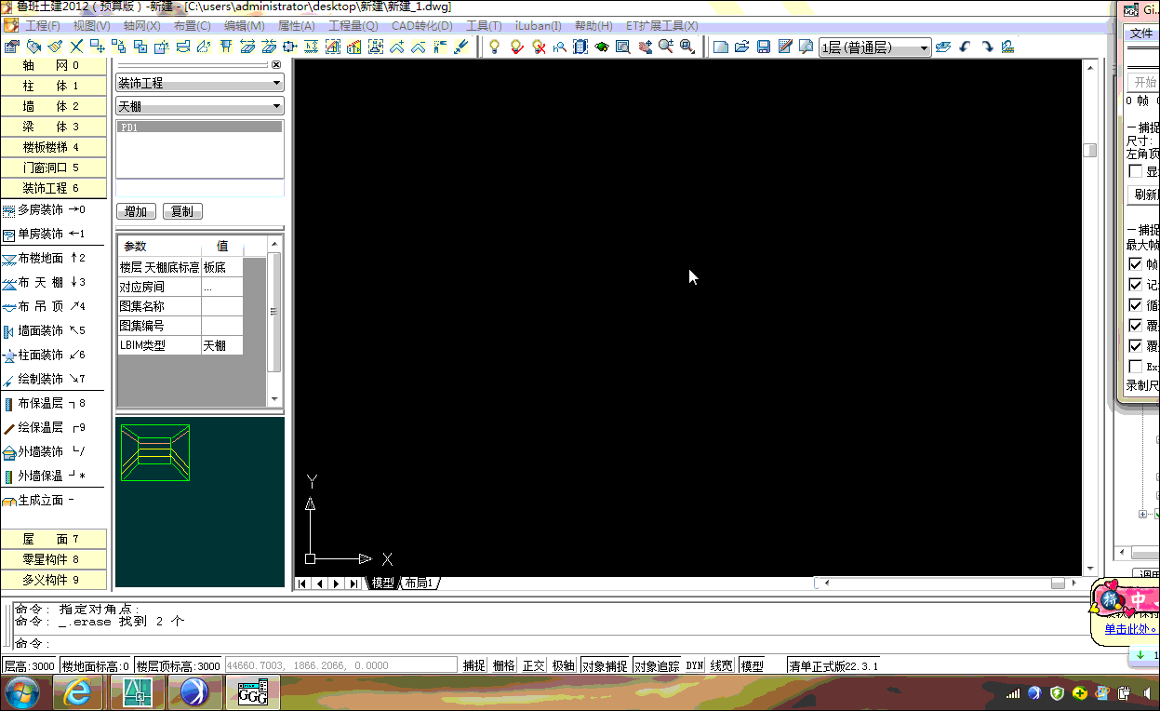The width and height of the screenshot is (1160, 711).
Task: Toggle 栅格 grid in status bar
Action: 503,665
